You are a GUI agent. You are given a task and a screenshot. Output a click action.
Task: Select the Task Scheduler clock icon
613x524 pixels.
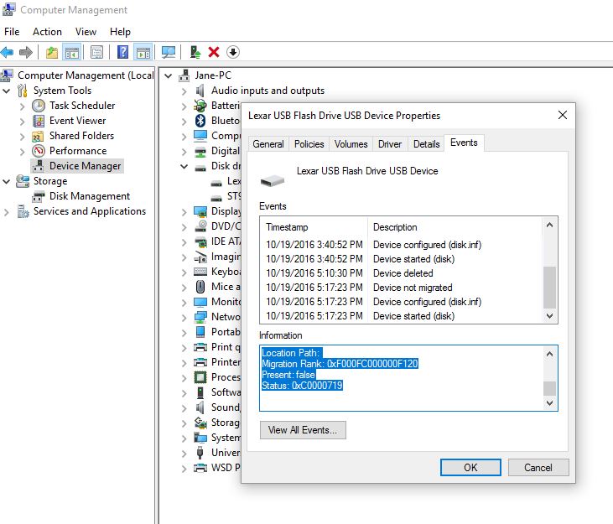[x=39, y=106]
